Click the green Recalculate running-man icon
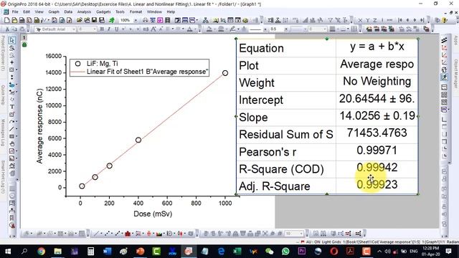The image size is (459, 258). point(112,20)
